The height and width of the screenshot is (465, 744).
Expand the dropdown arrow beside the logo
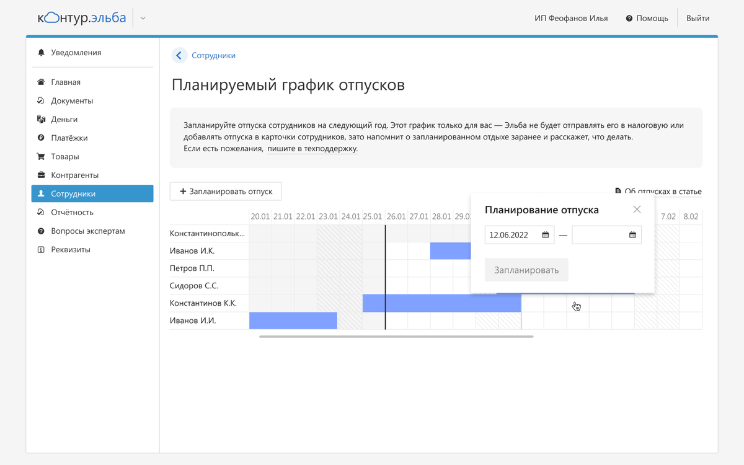143,19
